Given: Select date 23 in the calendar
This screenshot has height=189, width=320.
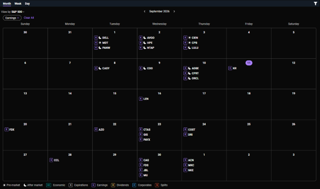Looking at the screenshot, I should tap(159, 124).
